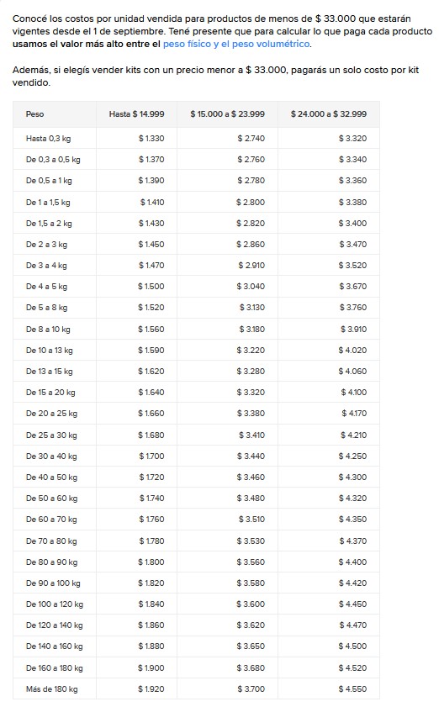Click the $ 1.410 cost cell

pos(152,202)
